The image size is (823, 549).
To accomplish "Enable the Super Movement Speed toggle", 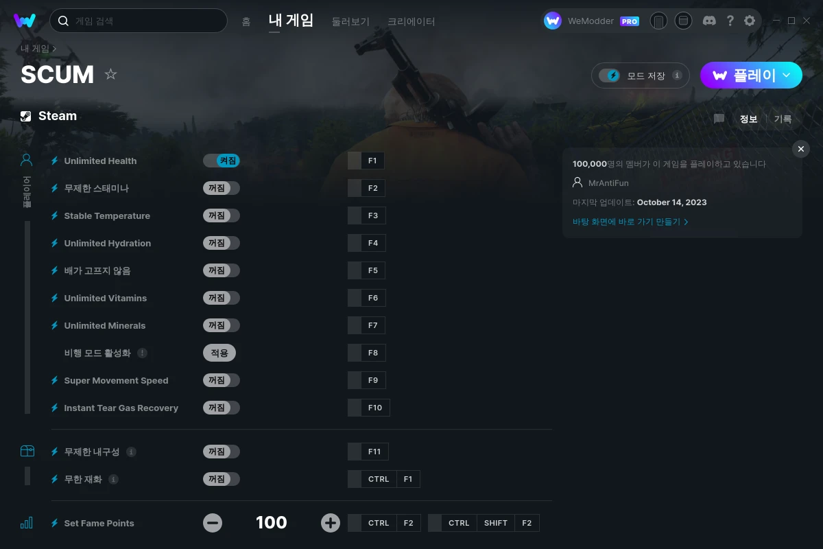I will pos(221,380).
